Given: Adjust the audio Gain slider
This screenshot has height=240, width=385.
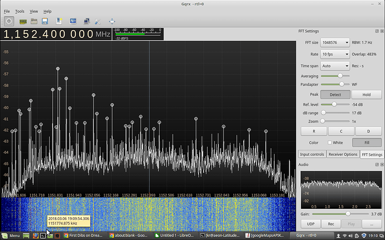Looking at the screenshot, I should pyautogui.click(x=340, y=214).
